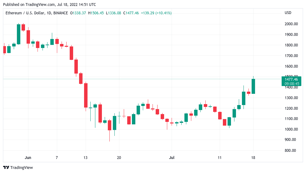Click the 1D, BINANCE interval label
The height and width of the screenshot is (173, 306).
pos(57,13)
